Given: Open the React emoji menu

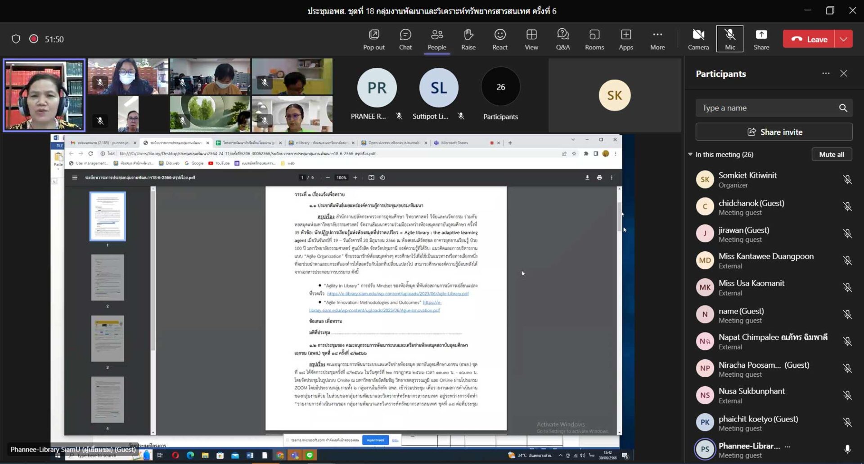Looking at the screenshot, I should (499, 39).
